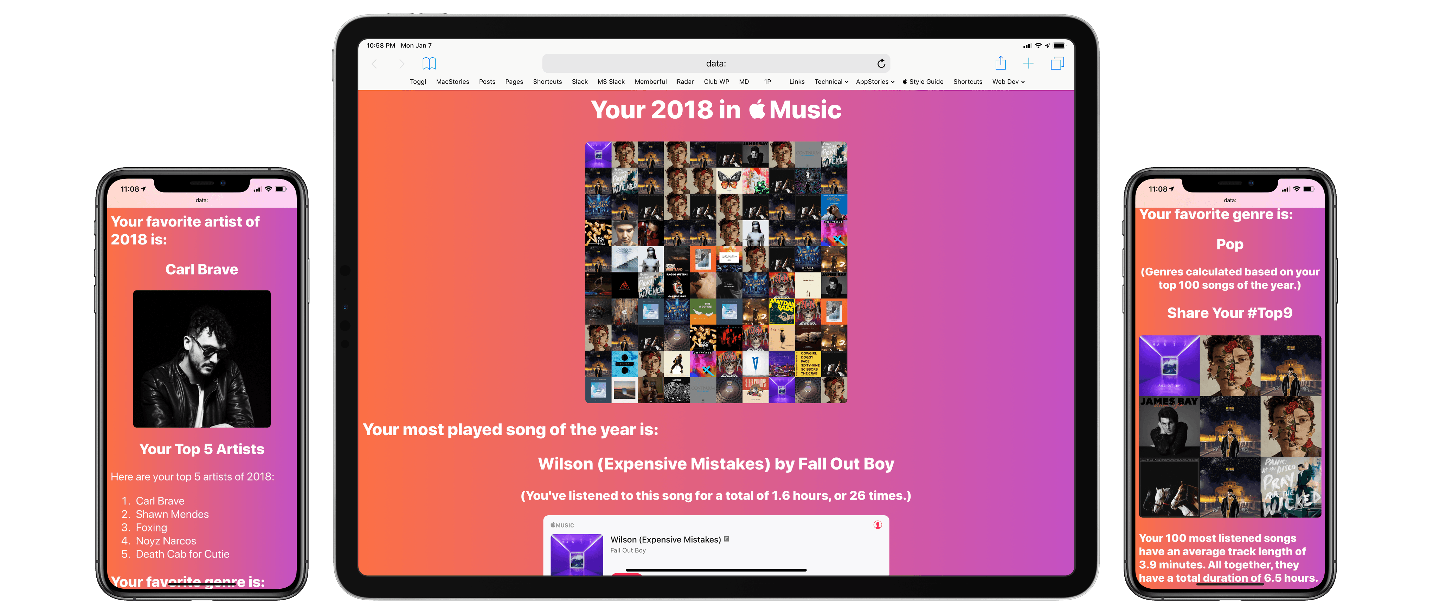Image resolution: width=1440 pixels, height=614 pixels.
Task: Open the 1P bookmark
Action: point(767,81)
